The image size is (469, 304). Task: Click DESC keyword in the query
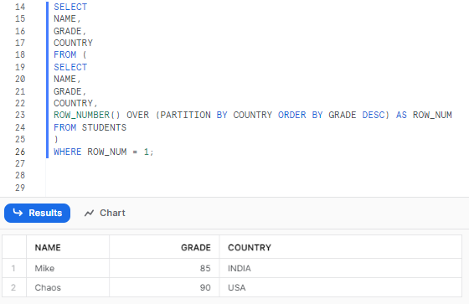(374, 115)
